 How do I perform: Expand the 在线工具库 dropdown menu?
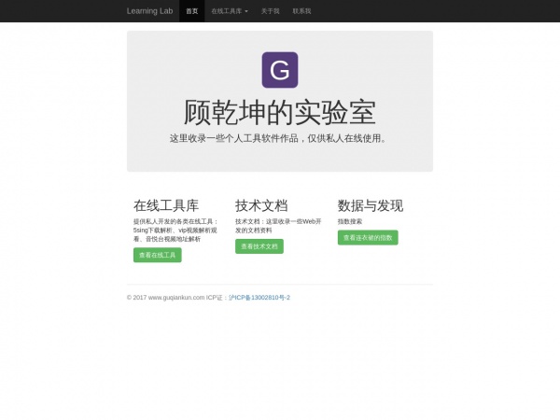tap(230, 11)
